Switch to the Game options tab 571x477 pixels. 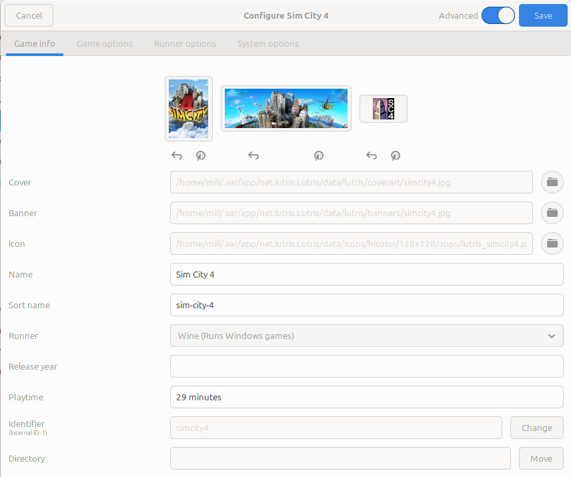coord(105,43)
